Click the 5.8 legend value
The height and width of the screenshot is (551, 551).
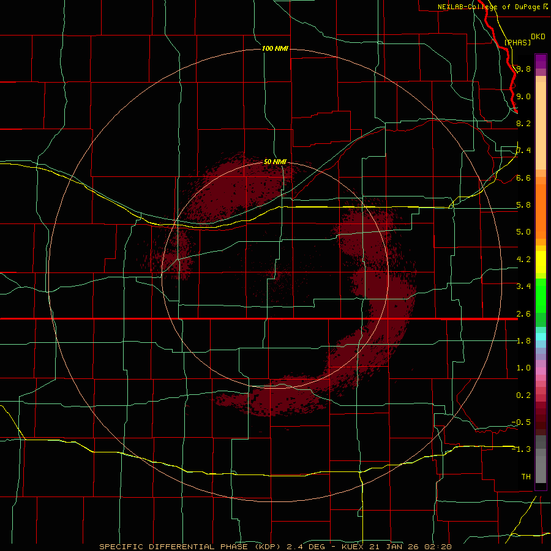click(x=523, y=204)
